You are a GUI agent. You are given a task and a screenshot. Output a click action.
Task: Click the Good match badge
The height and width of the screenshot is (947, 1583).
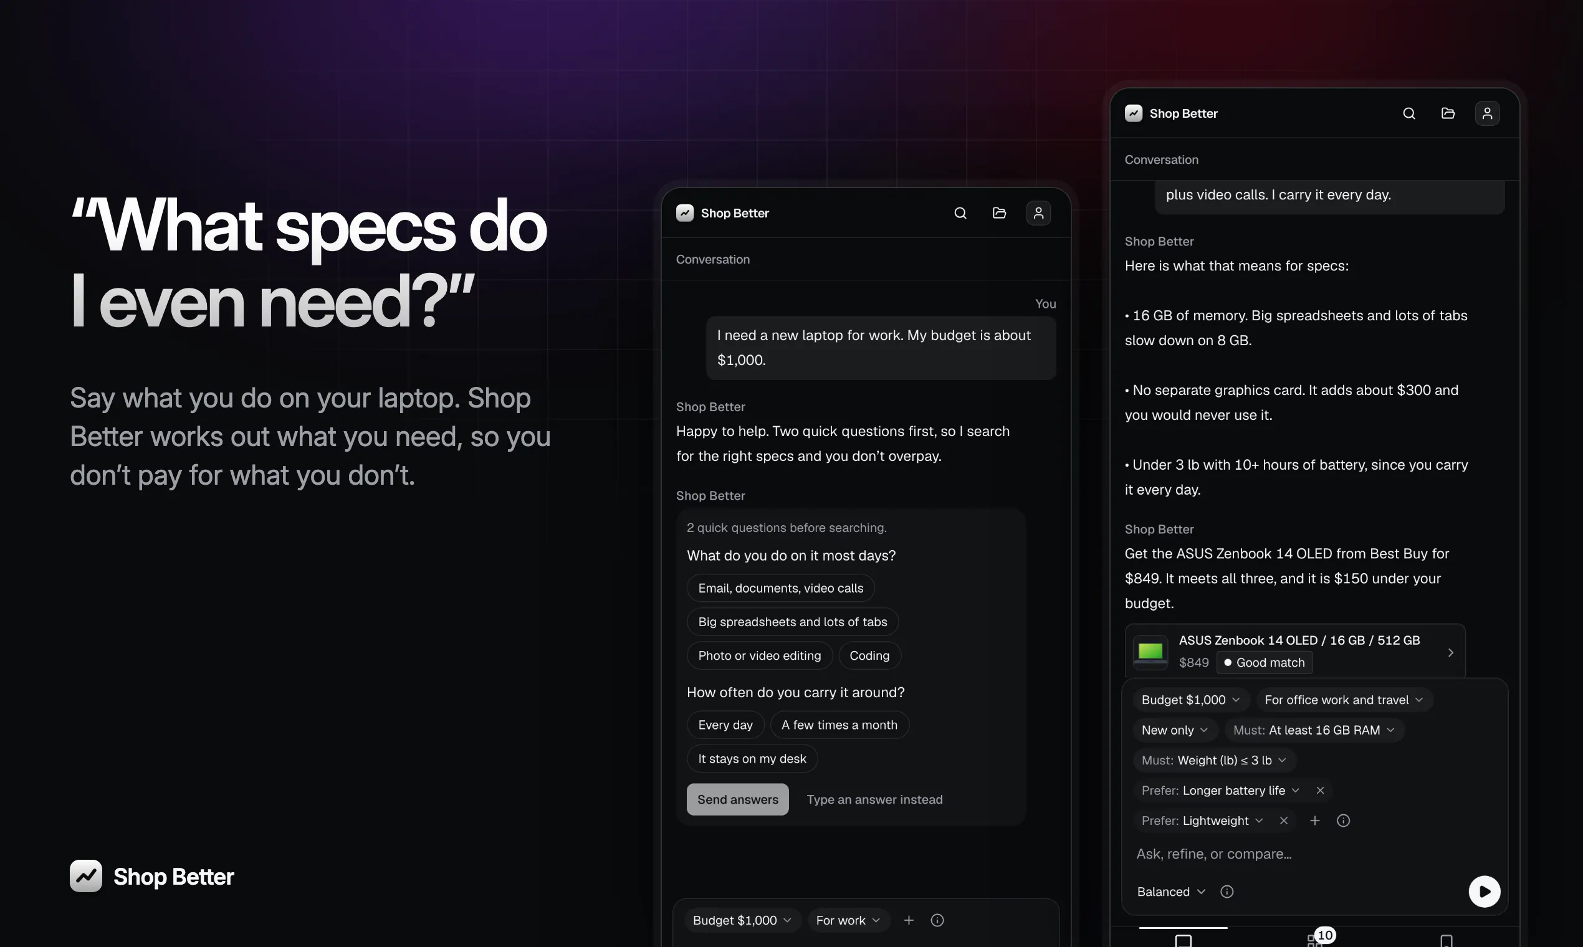pyautogui.click(x=1265, y=663)
